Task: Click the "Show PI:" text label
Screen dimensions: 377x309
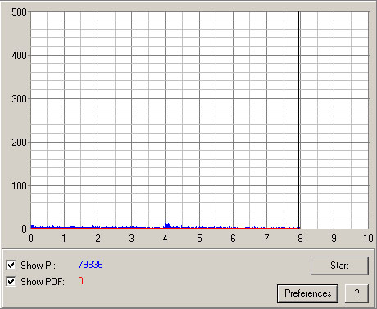Action: click(x=38, y=266)
